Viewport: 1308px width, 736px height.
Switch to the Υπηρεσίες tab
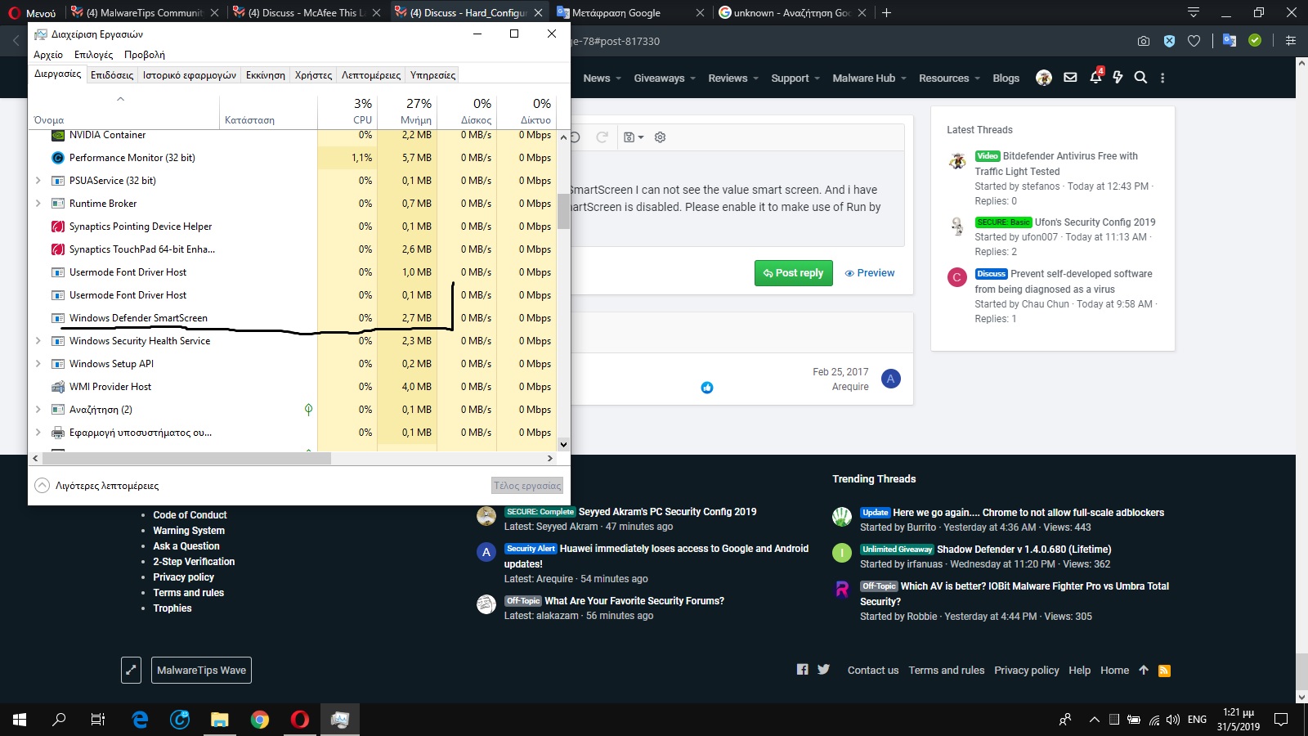(432, 75)
